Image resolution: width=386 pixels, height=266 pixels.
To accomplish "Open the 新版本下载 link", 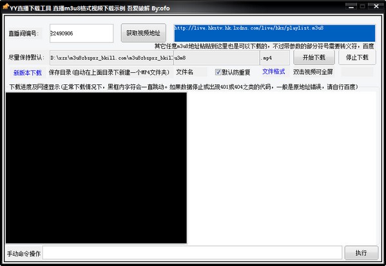I will [27, 73].
